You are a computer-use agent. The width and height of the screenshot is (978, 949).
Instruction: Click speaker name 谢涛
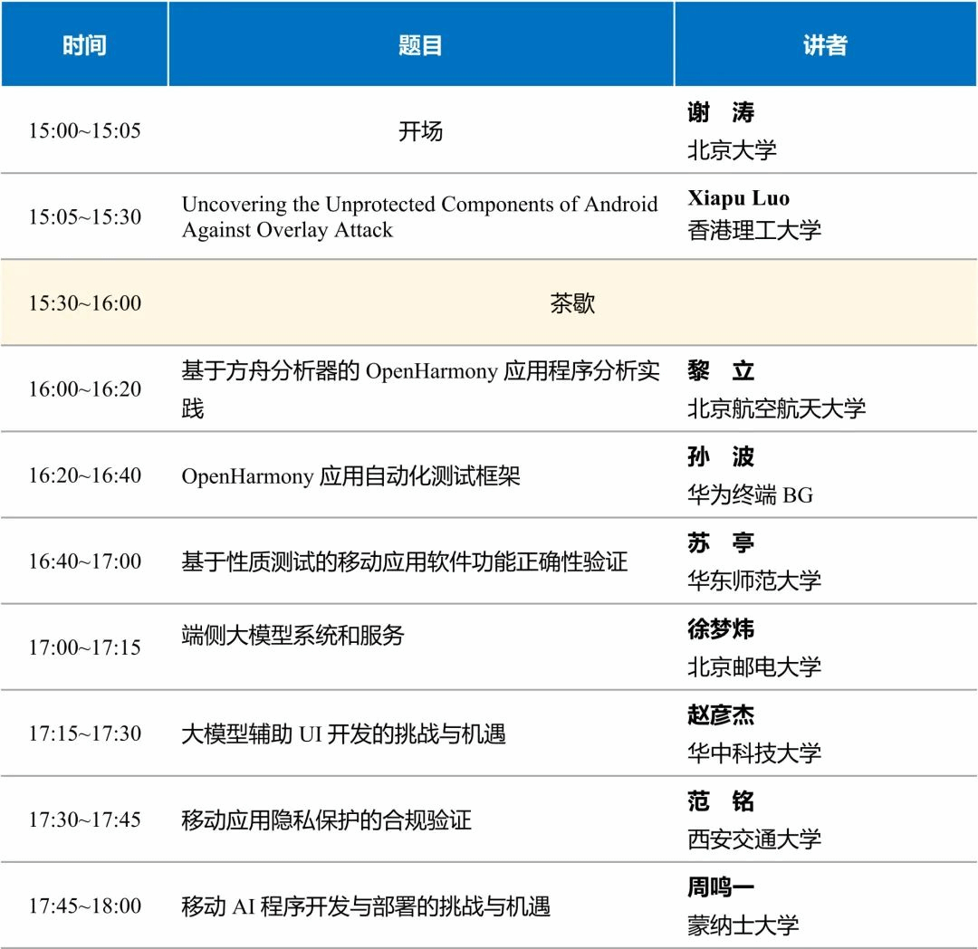click(721, 112)
